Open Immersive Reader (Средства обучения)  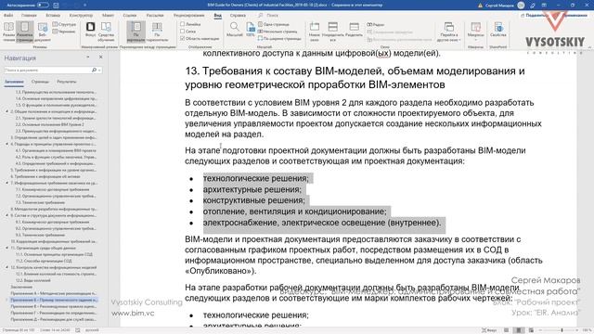106,32
